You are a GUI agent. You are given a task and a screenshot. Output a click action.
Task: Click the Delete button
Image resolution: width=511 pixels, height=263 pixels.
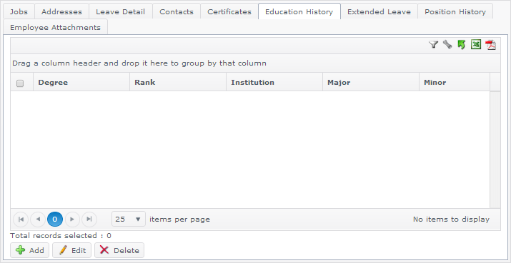(x=119, y=250)
